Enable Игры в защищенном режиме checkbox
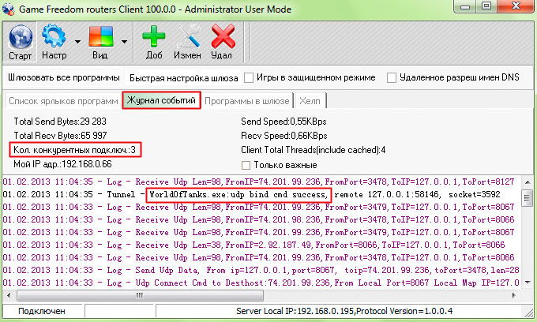Viewport: 537px width, 322px height. 249,78
